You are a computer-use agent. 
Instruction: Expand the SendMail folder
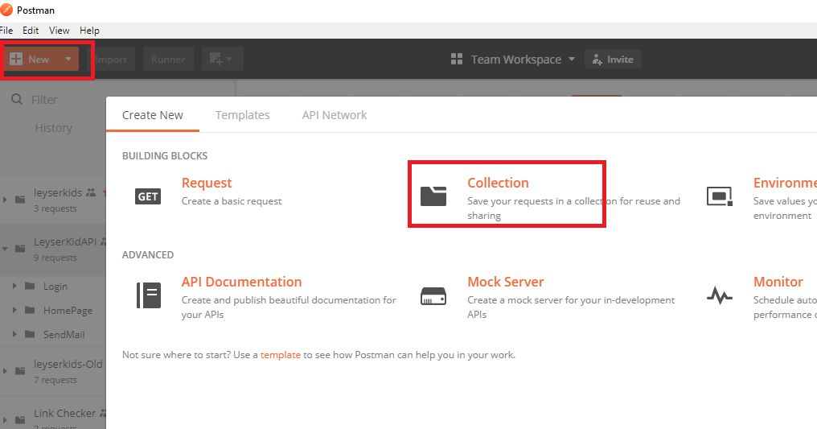[14, 333]
